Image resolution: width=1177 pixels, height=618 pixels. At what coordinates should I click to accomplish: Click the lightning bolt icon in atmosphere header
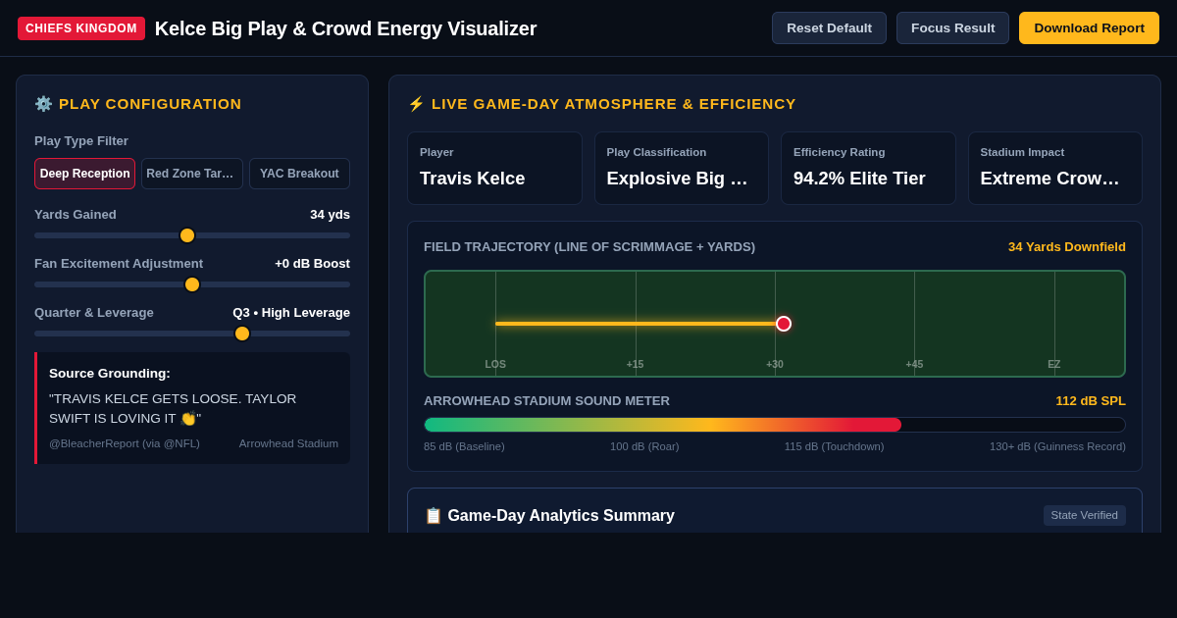tap(416, 104)
